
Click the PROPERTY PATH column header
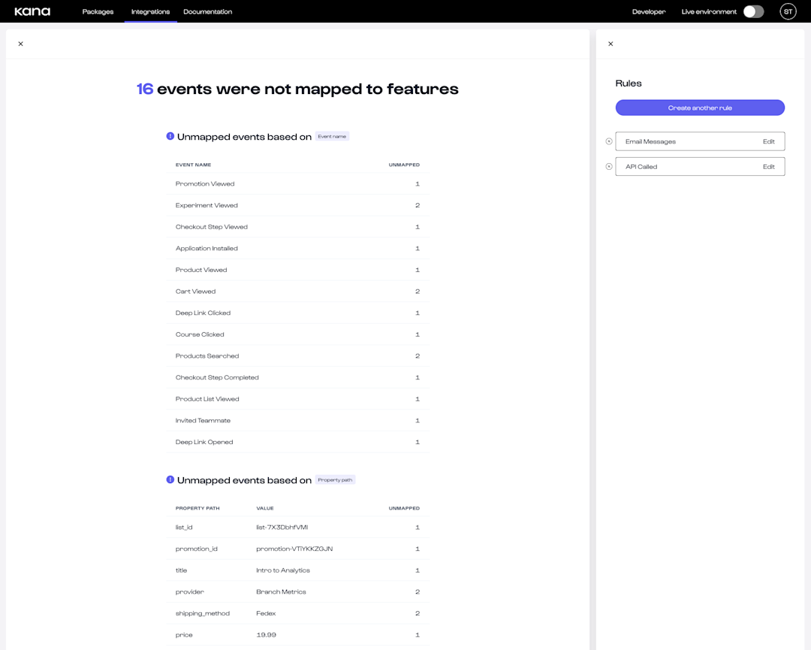click(197, 508)
